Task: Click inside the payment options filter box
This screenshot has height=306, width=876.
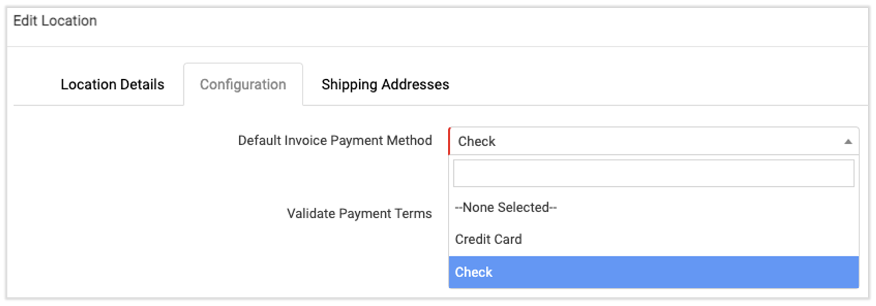Action: tap(653, 173)
